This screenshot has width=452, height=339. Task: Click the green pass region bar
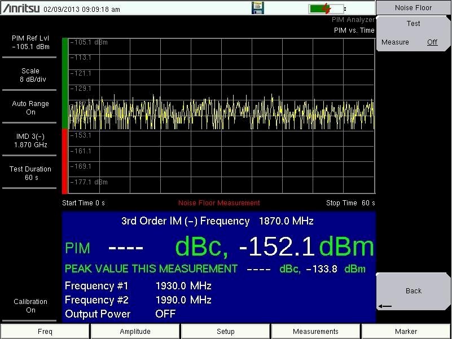[x=65, y=83]
